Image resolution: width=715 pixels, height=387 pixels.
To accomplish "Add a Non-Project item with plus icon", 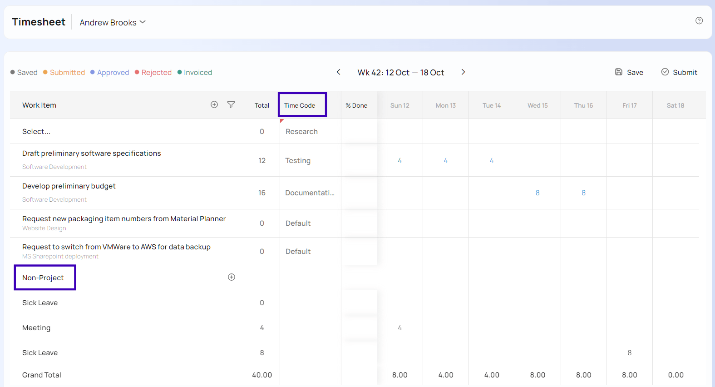I will (232, 277).
